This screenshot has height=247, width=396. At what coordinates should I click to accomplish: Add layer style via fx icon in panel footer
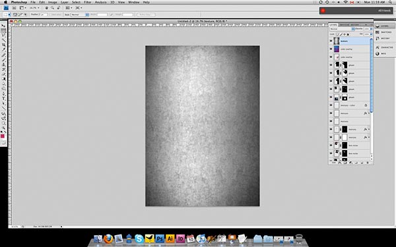point(340,163)
